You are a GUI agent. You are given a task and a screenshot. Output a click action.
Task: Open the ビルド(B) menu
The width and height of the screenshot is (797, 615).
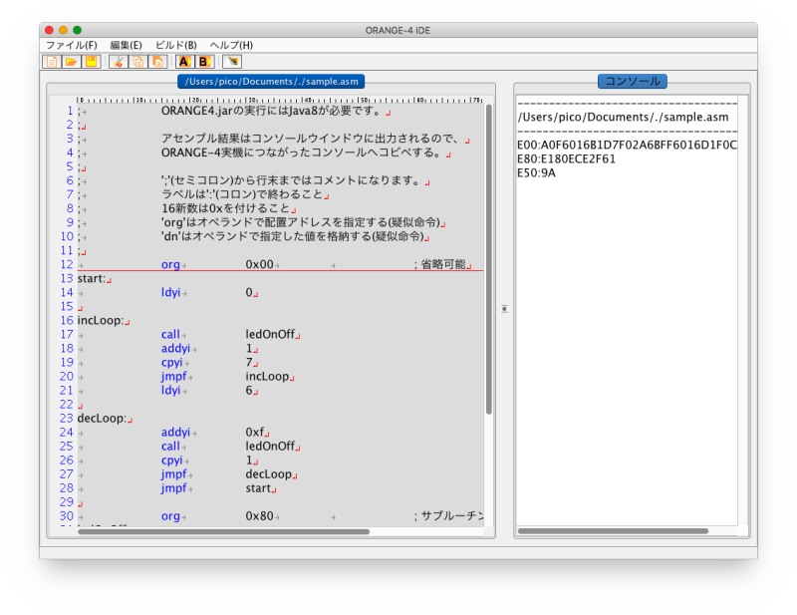pyautogui.click(x=176, y=45)
